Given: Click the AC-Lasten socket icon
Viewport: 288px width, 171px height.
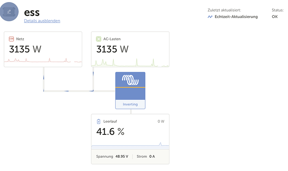Looking at the screenshot, I should 99,39.
